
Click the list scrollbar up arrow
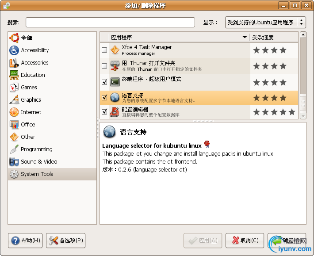303,35
